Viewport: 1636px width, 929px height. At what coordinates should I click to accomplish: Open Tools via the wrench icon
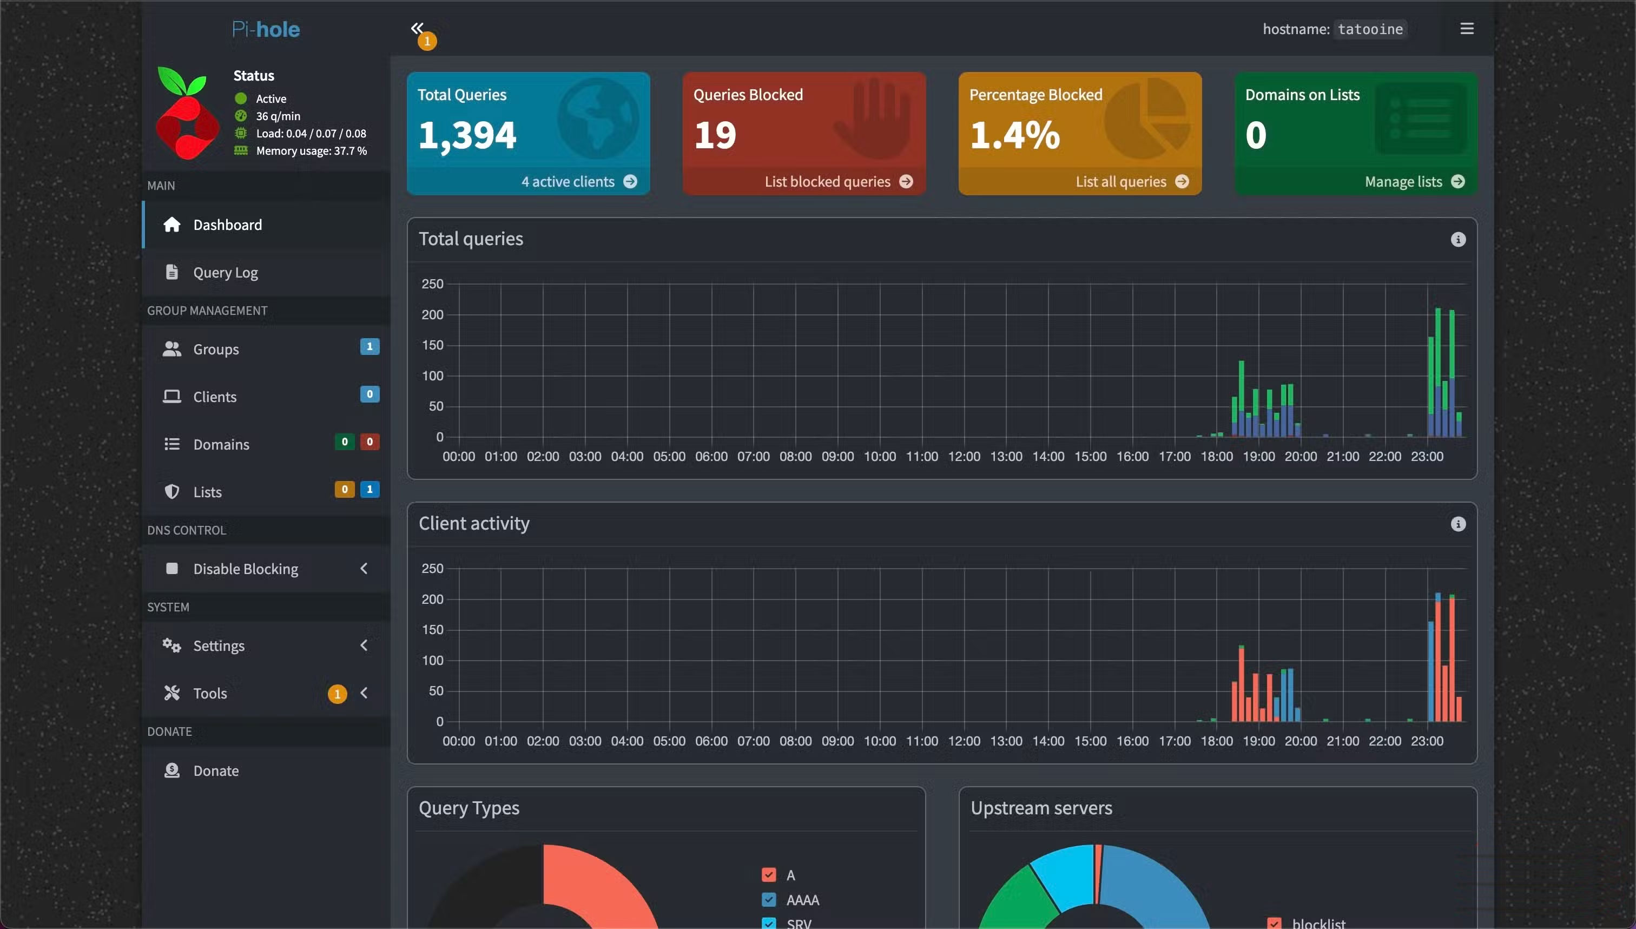(x=171, y=693)
